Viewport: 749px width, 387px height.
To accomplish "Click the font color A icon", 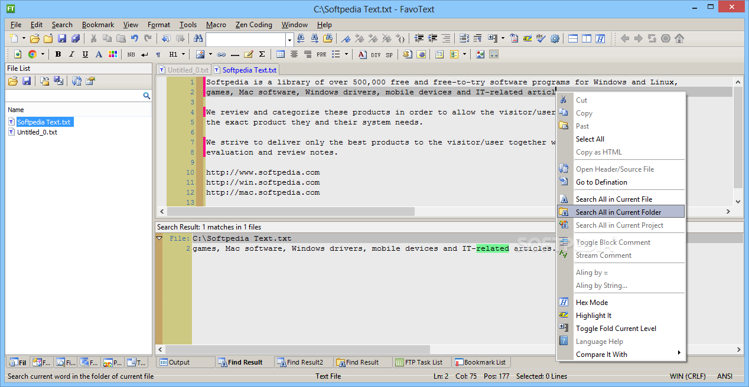I will point(99,54).
